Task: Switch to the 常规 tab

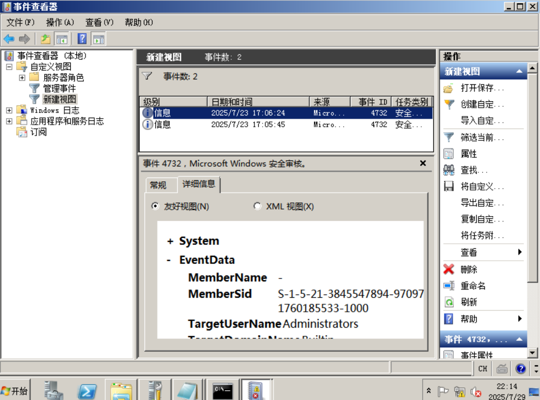Action: (x=160, y=185)
